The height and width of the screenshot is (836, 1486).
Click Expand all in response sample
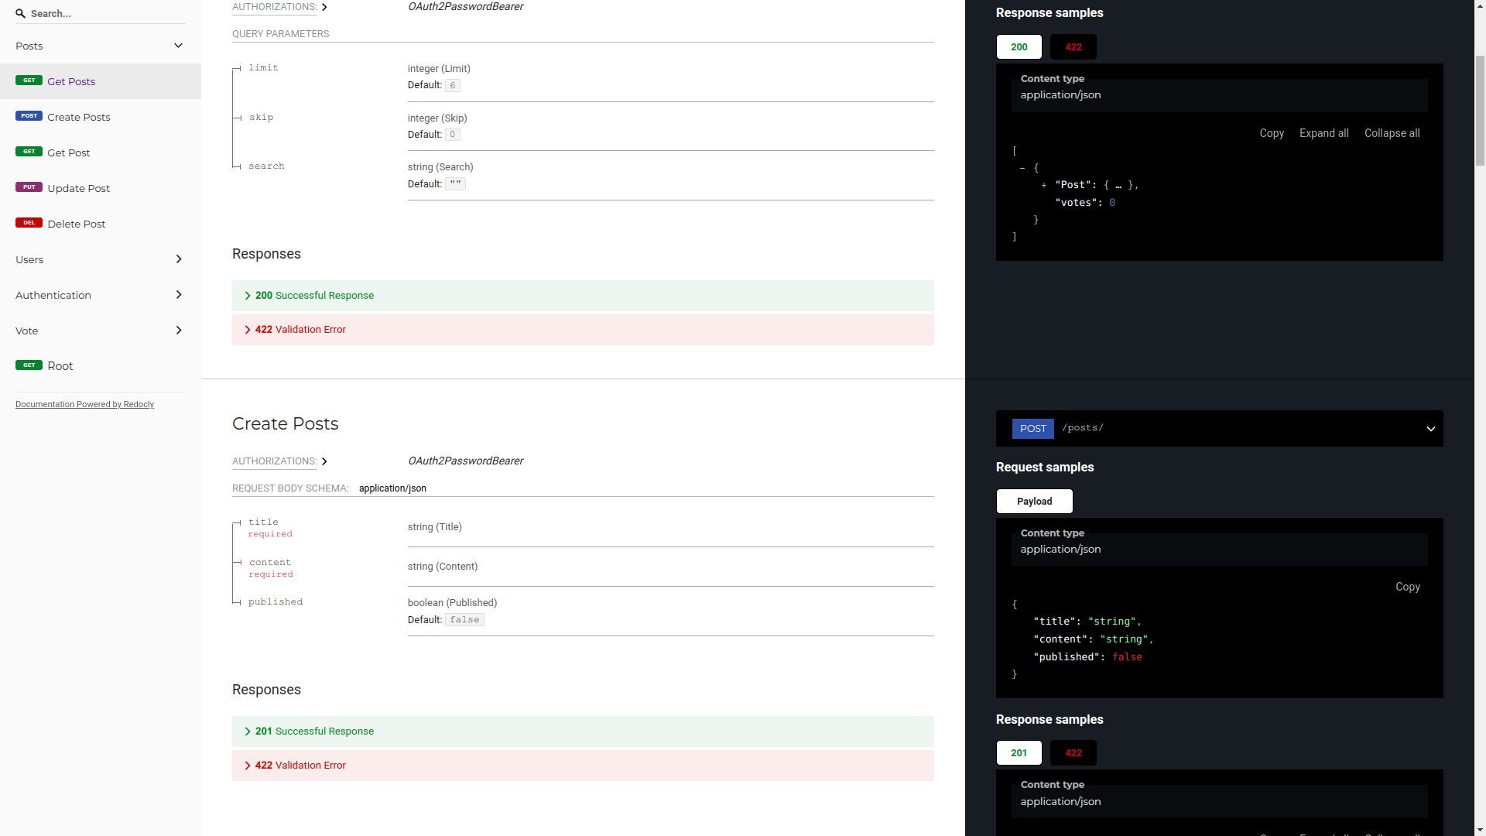coord(1323,133)
